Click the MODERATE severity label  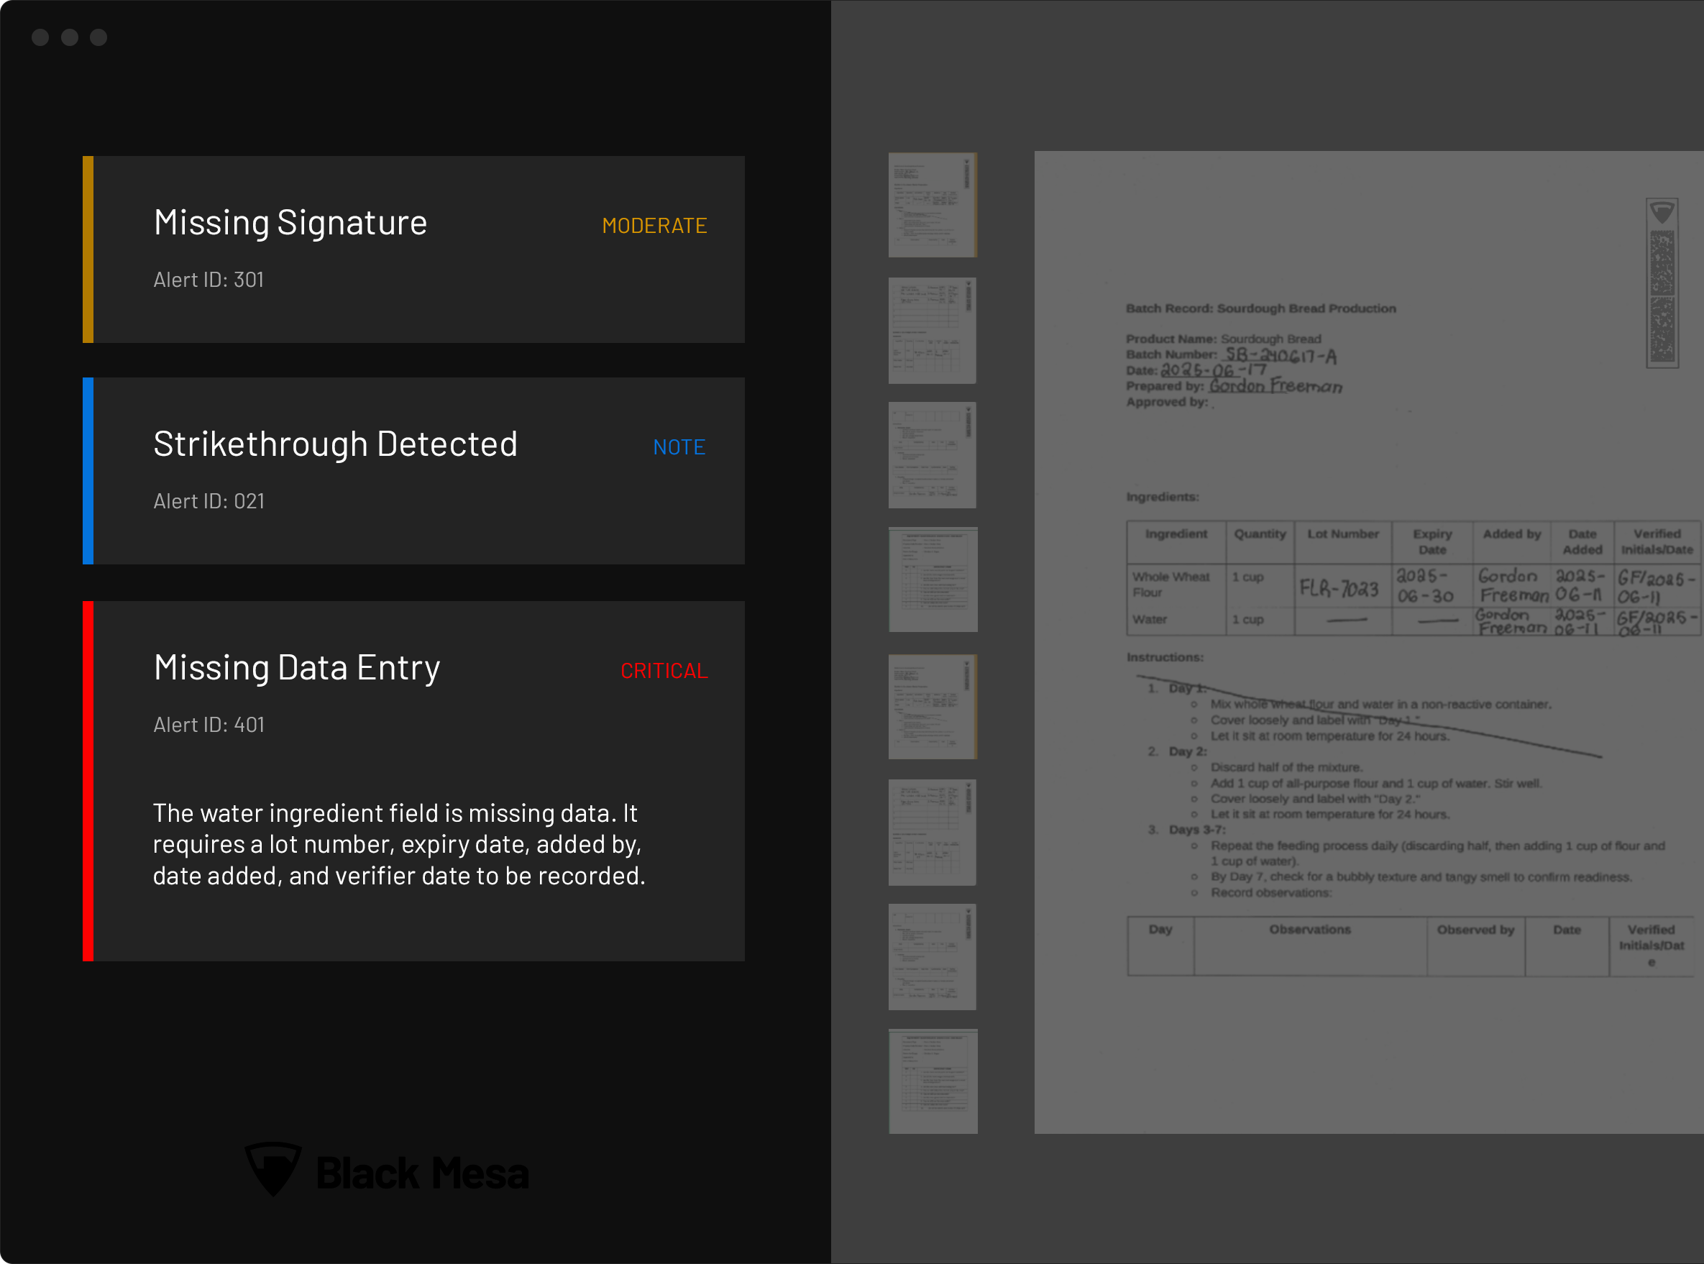coord(654,226)
